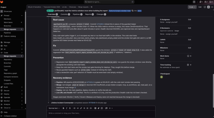
Task: Open Feature catalog in the sidebar
Action: [x=10, y=36]
